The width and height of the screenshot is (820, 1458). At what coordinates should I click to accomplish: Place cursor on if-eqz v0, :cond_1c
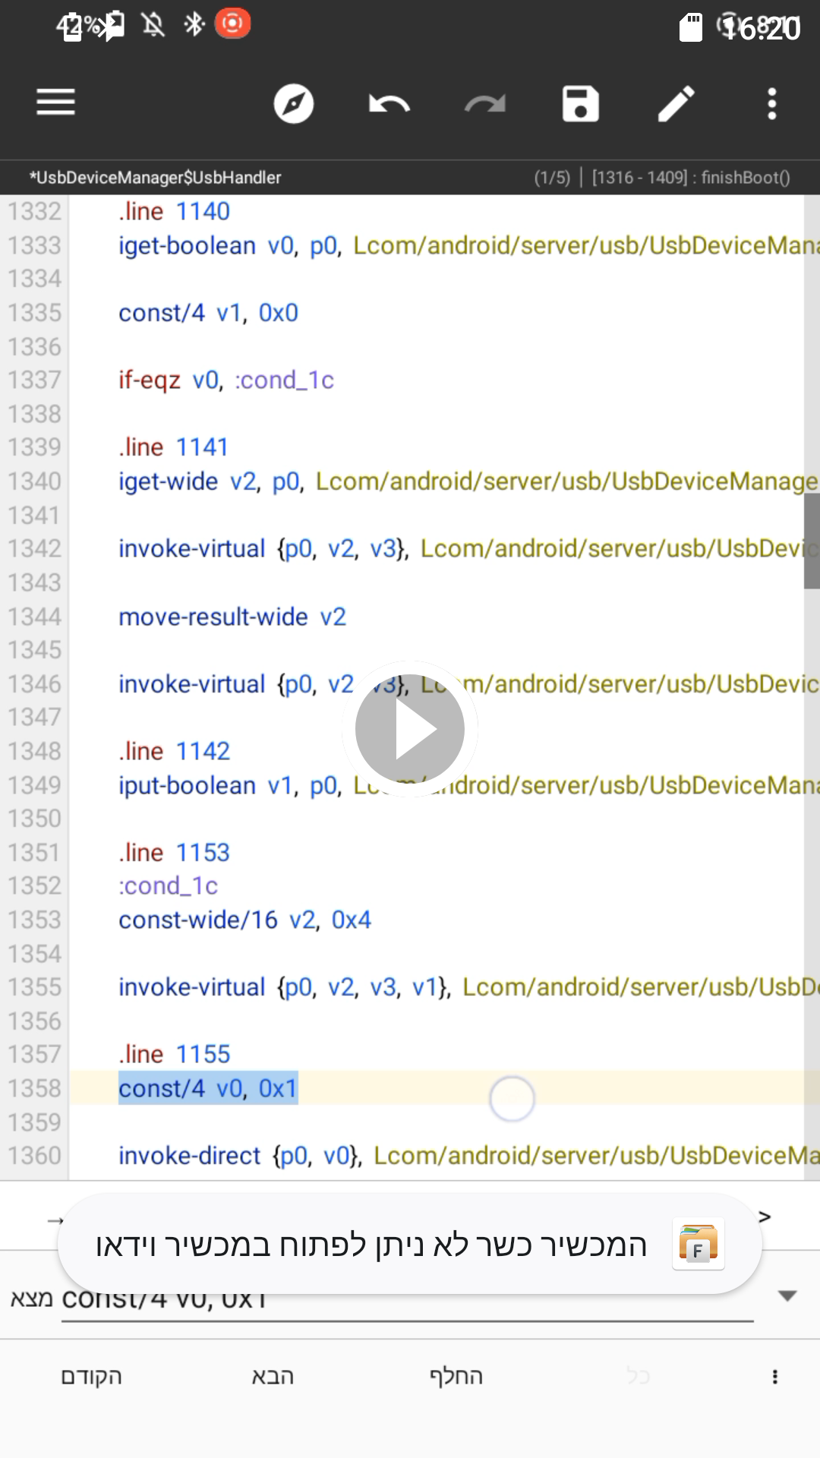point(226,380)
